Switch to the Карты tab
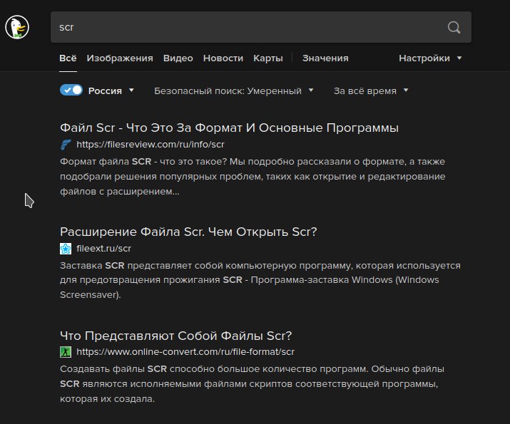 pyautogui.click(x=268, y=58)
